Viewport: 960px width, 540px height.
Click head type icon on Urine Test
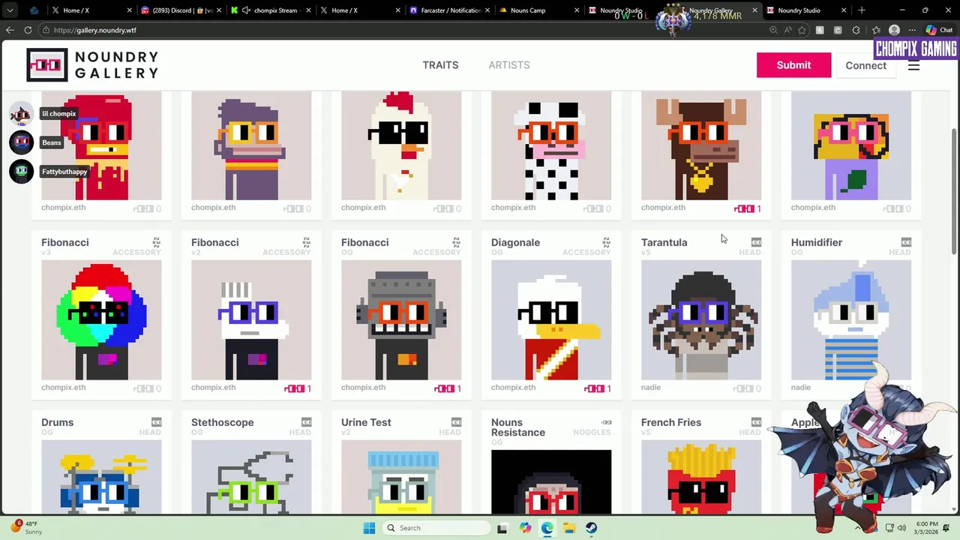pyautogui.click(x=457, y=422)
